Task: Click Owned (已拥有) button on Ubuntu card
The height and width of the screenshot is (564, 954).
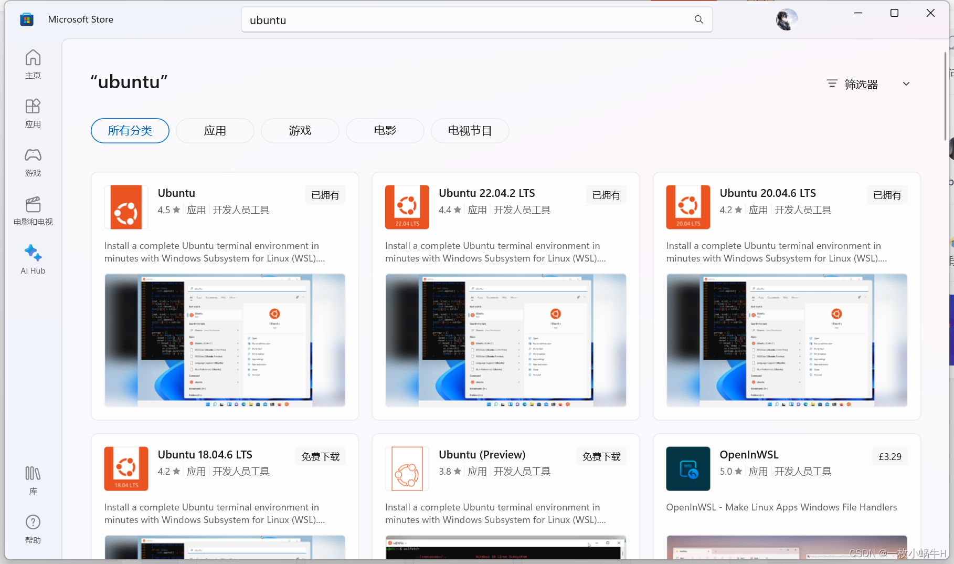Action: tap(325, 195)
